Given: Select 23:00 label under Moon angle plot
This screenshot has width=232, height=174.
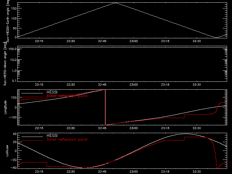Looking at the screenshot, I should coord(134,85).
